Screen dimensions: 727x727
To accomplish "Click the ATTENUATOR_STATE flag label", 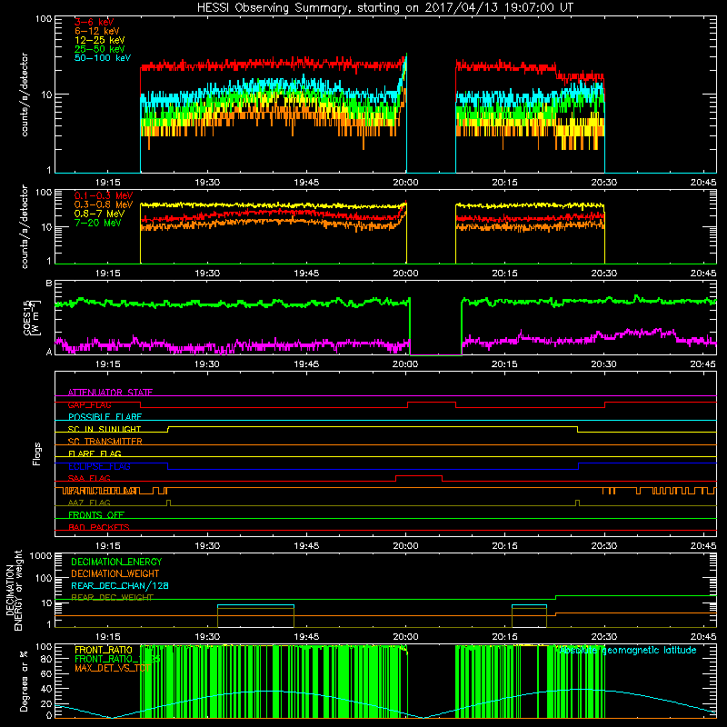I will point(110,393).
